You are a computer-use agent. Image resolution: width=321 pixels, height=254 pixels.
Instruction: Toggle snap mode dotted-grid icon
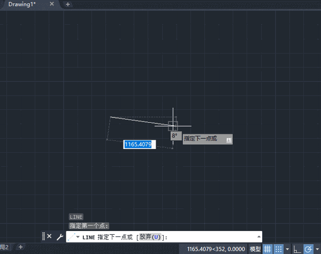pyautogui.click(x=279, y=249)
